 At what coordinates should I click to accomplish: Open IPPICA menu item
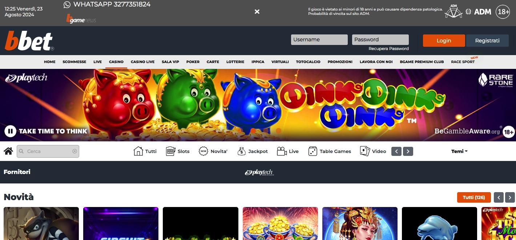258,62
